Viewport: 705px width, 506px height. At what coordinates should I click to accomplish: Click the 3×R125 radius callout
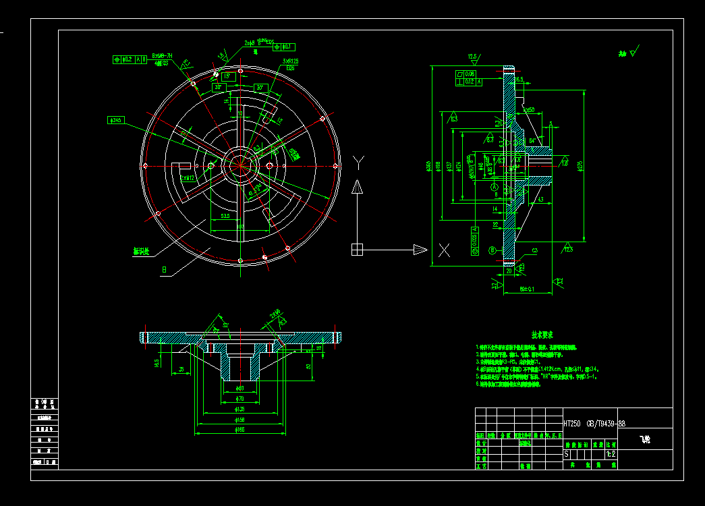pos(290,62)
